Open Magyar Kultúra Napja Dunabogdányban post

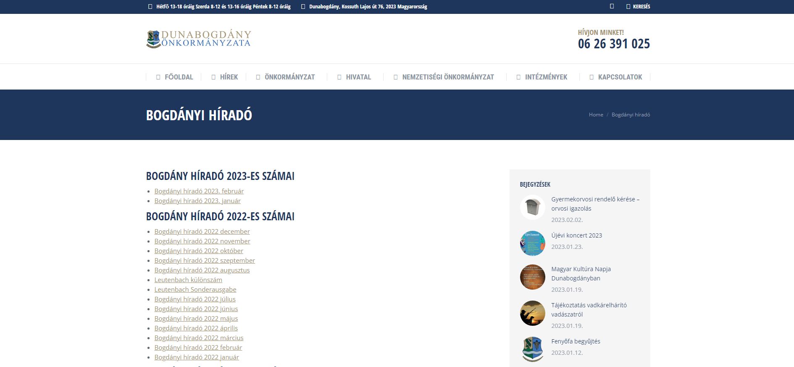[581, 274]
